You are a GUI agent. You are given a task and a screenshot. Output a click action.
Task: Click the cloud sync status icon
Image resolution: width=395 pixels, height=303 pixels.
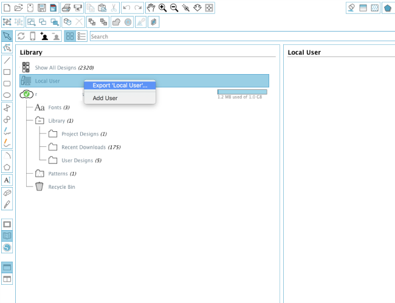[27, 94]
